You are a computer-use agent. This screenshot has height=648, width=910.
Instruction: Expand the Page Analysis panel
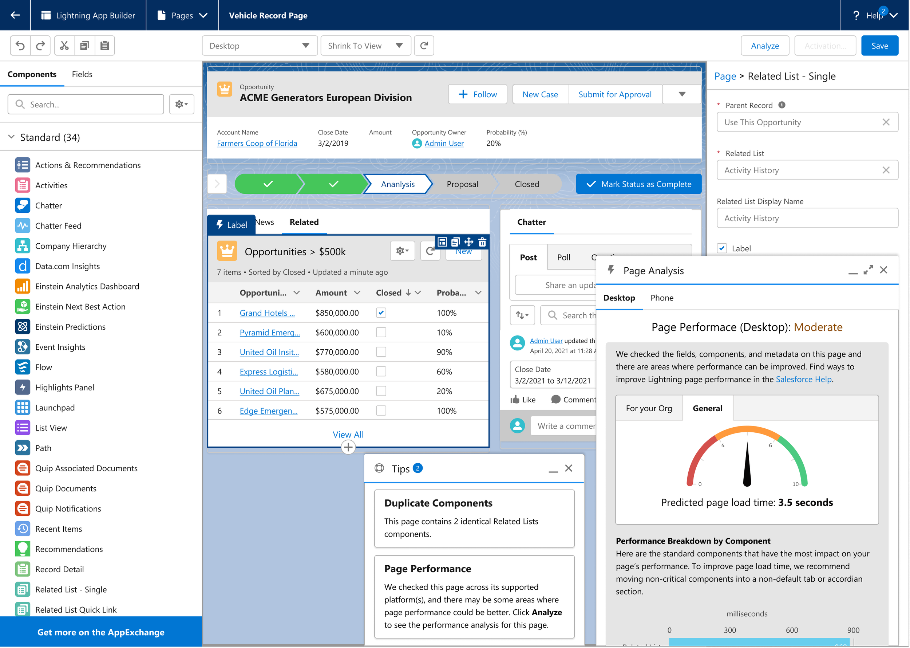[868, 270]
